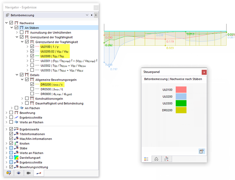The image size is (235, 180).
Task: Enable Ausnutzung der Umhüllenden checkbox
Action: coord(22,32)
